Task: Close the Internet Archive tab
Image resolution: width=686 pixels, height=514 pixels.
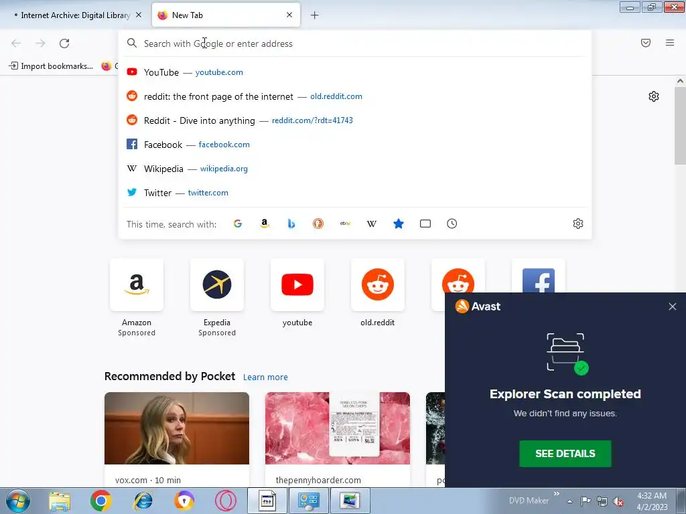Action: 139,15
